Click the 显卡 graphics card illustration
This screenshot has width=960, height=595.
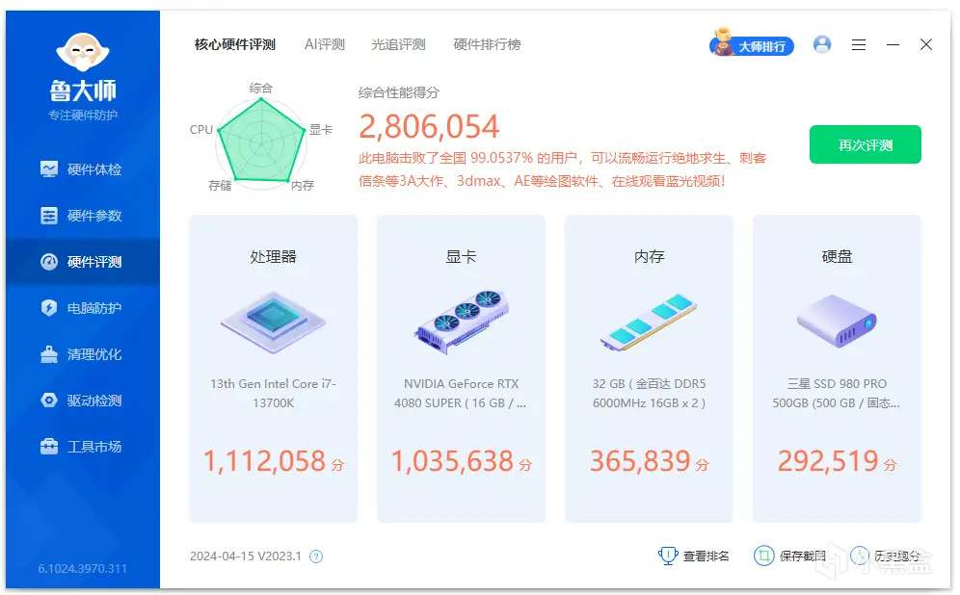pyautogui.click(x=461, y=323)
